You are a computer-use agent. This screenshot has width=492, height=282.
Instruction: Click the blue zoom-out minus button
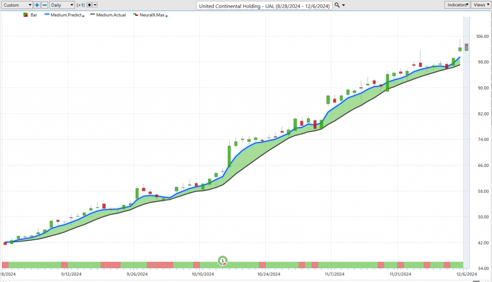click(x=45, y=5)
